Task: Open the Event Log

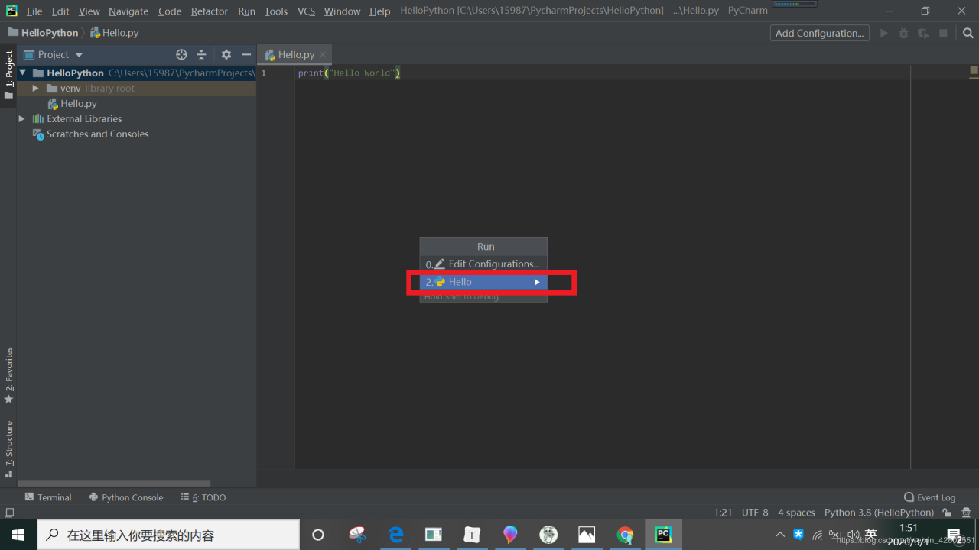Action: 929,497
